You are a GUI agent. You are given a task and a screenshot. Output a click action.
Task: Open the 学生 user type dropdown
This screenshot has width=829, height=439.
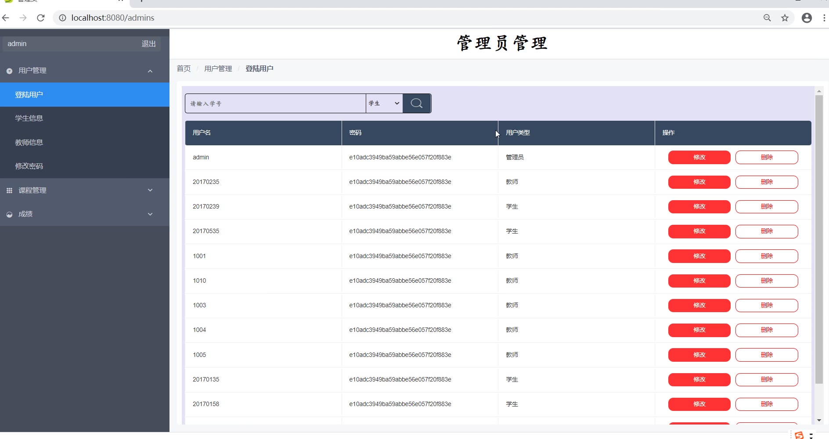pyautogui.click(x=384, y=103)
